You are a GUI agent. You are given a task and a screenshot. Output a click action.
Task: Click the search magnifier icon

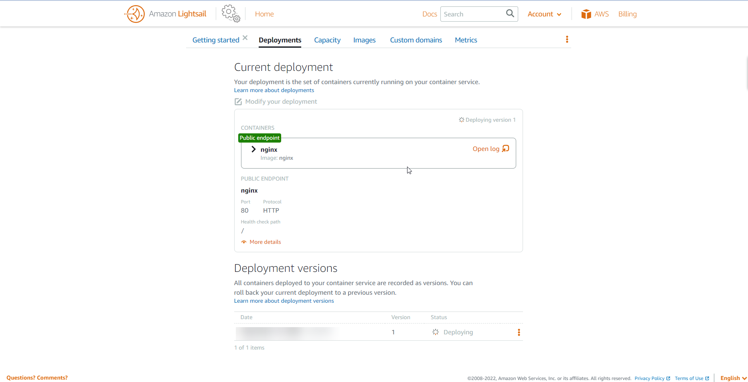point(510,14)
